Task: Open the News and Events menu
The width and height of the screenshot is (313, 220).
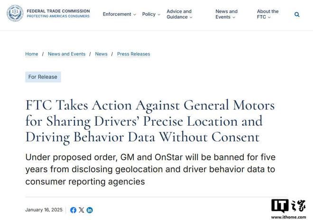Action: (x=227, y=14)
